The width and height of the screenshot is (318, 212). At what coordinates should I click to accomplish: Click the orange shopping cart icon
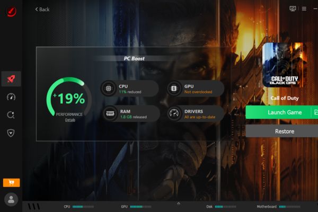(11, 182)
